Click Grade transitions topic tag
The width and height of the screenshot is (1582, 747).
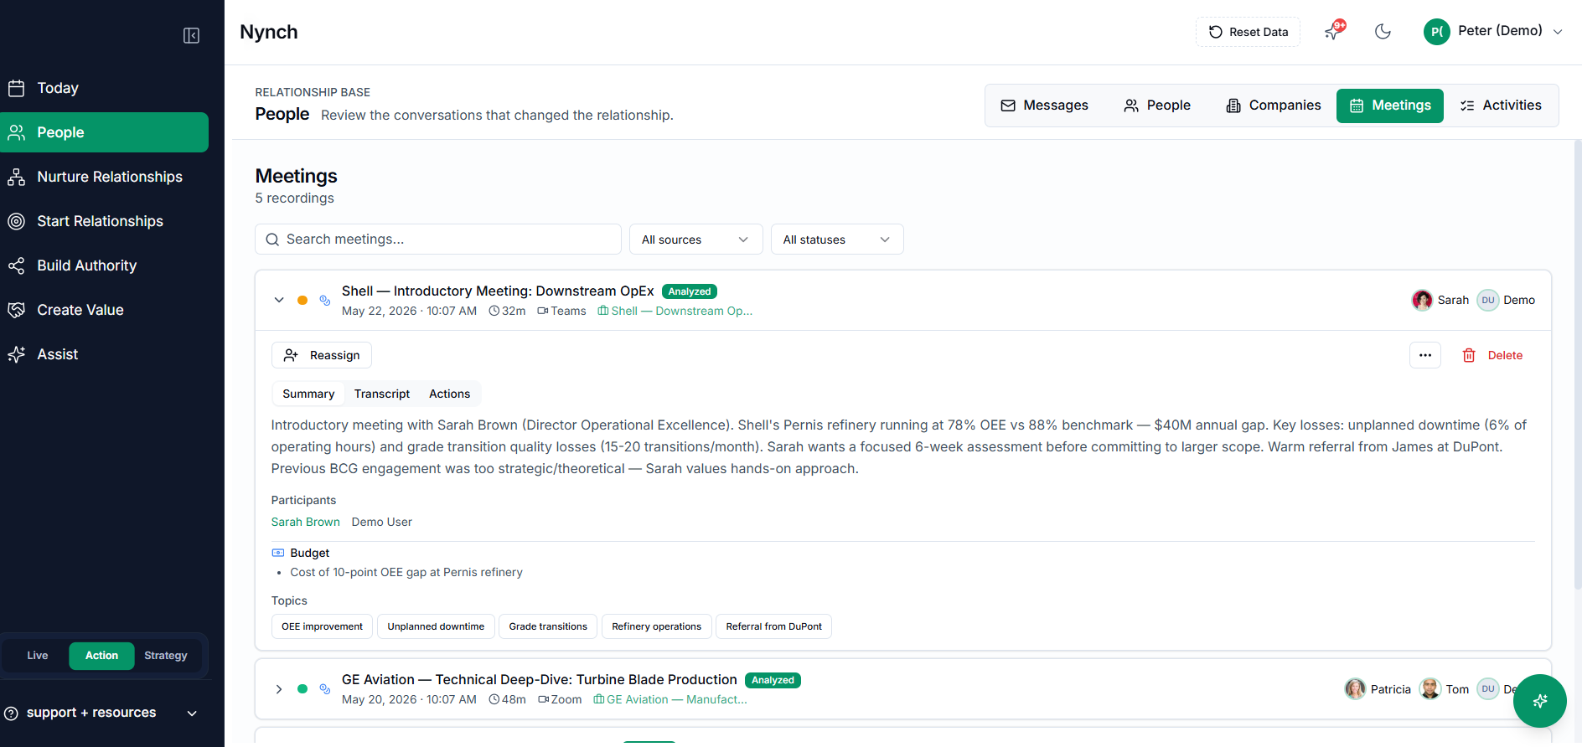click(548, 626)
